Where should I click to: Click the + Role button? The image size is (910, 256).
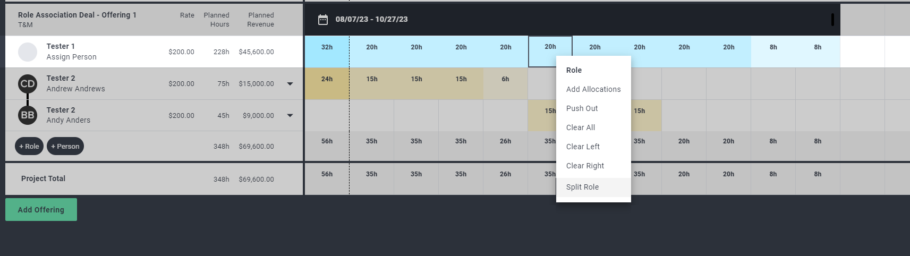point(29,146)
